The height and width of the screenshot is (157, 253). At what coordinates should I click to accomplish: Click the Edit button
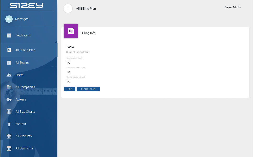click(x=70, y=89)
